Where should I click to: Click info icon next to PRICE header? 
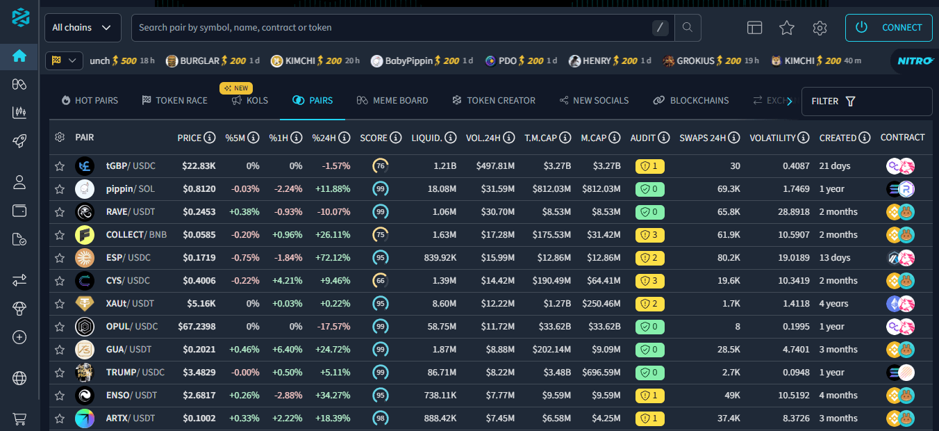(210, 138)
